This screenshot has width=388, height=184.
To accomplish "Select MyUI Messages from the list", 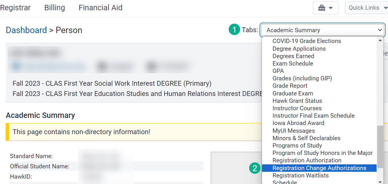I will pos(294,130).
